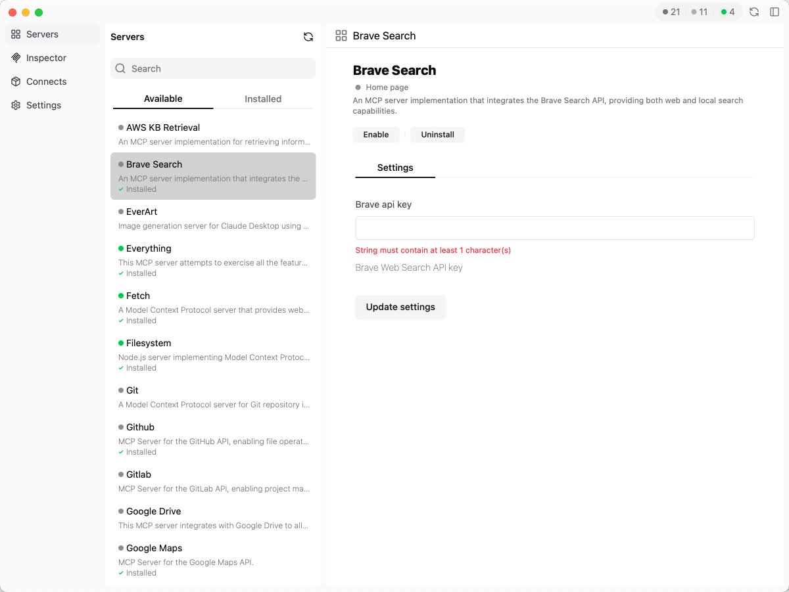Click the top-right global refresh icon
The height and width of the screenshot is (592, 789).
(754, 12)
